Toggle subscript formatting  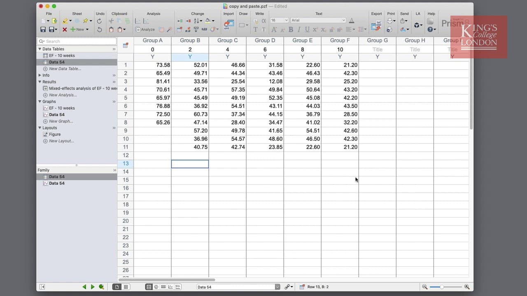324,30
